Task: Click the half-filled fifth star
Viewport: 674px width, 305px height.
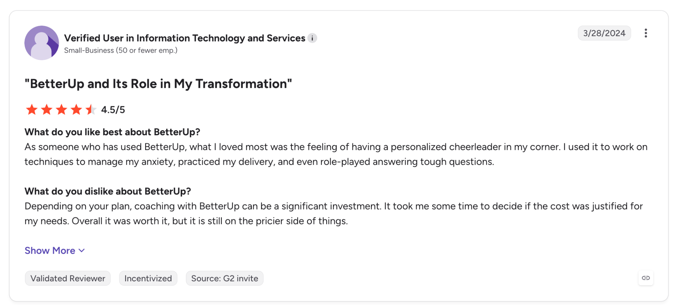Action: tap(91, 110)
